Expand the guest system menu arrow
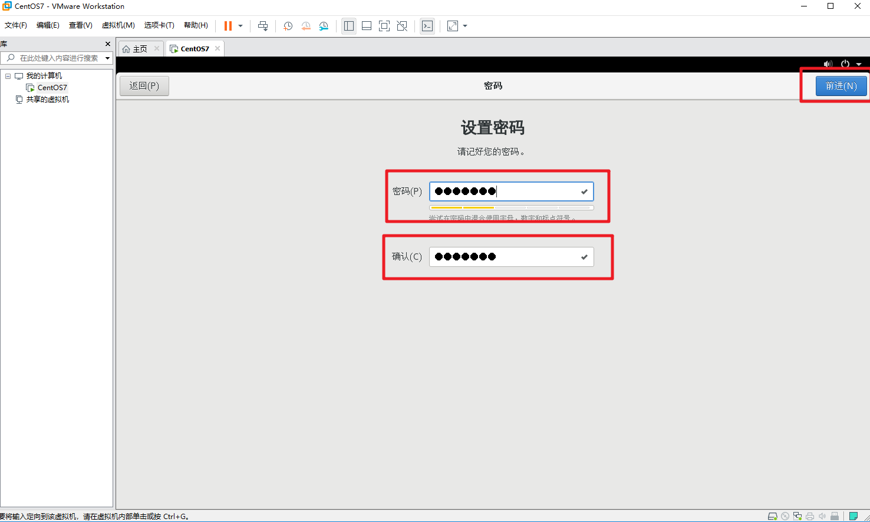870x522 pixels. pos(859,64)
